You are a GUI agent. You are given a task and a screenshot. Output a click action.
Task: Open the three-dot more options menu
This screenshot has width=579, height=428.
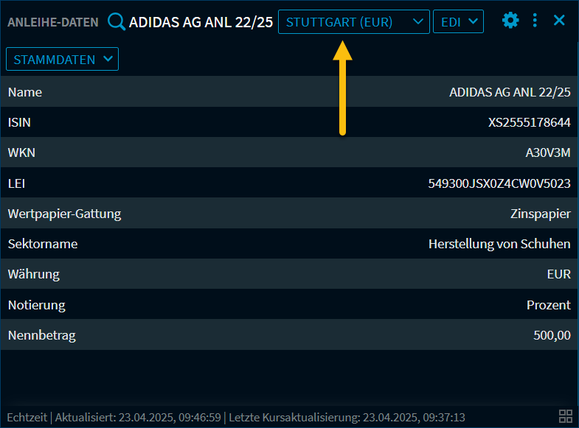535,21
